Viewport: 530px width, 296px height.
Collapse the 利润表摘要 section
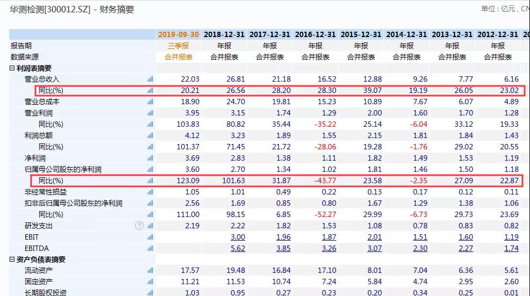(12, 68)
